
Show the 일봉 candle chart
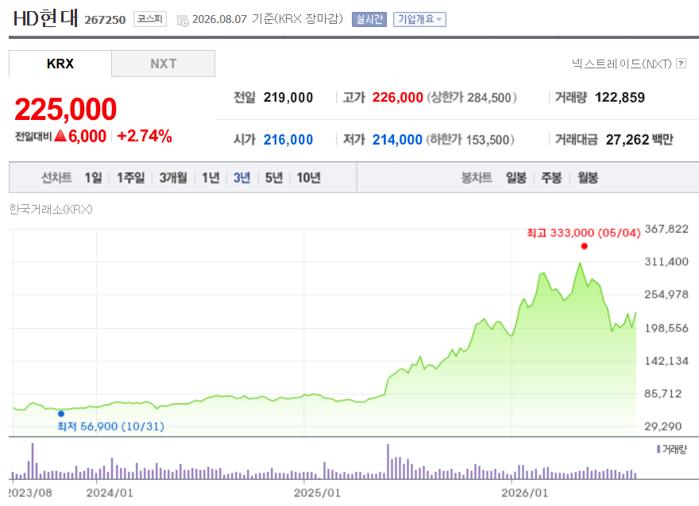pyautogui.click(x=516, y=177)
